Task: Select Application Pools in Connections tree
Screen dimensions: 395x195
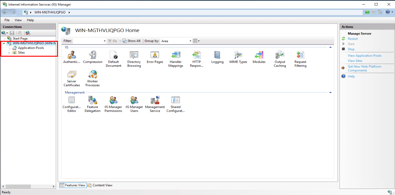Action: coord(31,48)
